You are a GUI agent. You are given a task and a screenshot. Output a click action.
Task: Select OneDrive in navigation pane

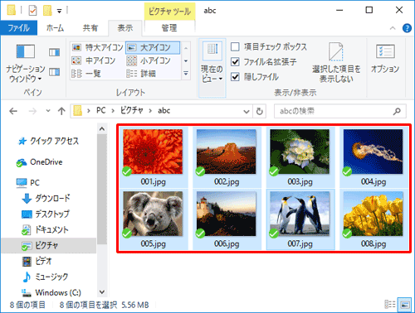[39, 162]
